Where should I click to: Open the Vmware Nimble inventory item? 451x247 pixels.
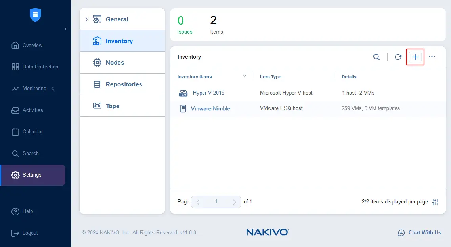pyautogui.click(x=210, y=108)
